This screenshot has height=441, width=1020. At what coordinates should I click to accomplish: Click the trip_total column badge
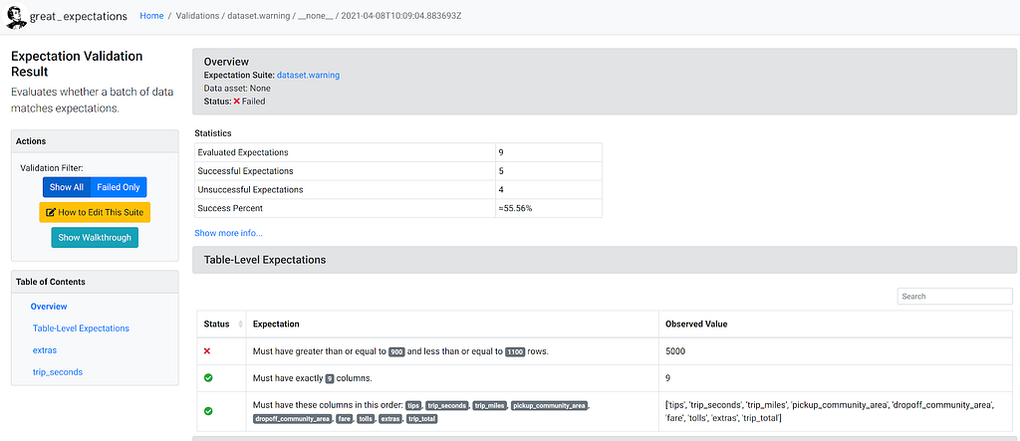(x=421, y=419)
